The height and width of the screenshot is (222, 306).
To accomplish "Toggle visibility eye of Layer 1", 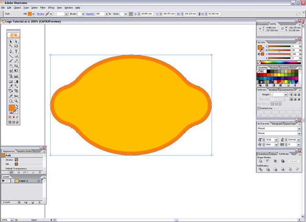I will (3, 181).
